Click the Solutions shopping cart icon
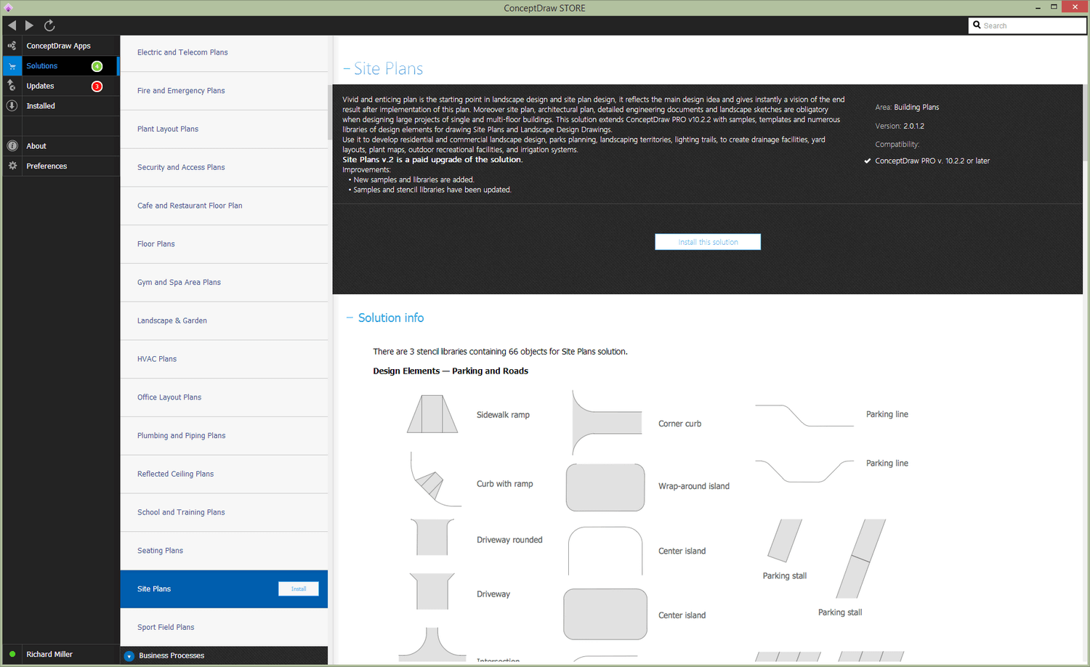Screen dimensions: 1090x667 coord(12,66)
